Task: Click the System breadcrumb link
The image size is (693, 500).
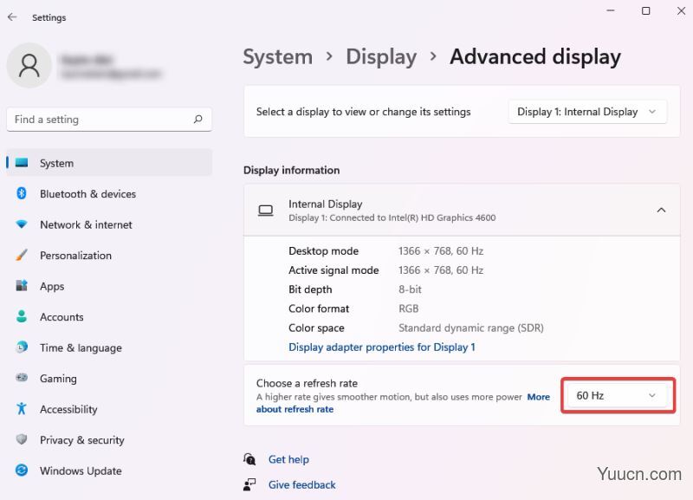Action: click(x=277, y=56)
